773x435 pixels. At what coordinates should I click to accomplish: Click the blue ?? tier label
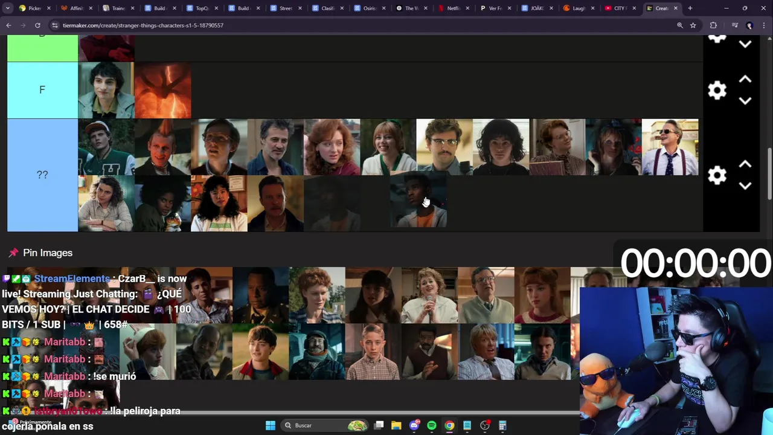pos(42,175)
